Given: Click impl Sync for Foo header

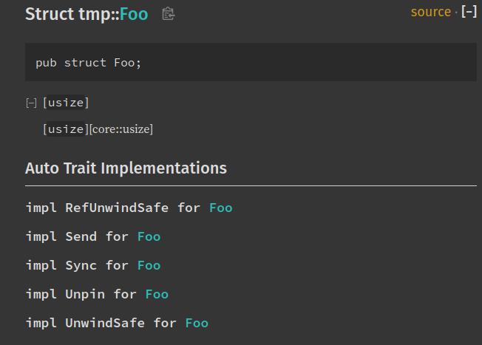Looking at the screenshot, I should click(93, 266).
